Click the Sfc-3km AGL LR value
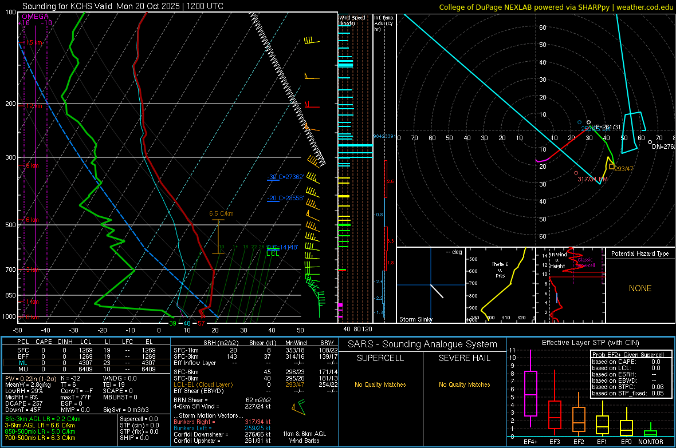This screenshot has width=676, height=448. [x=43, y=419]
